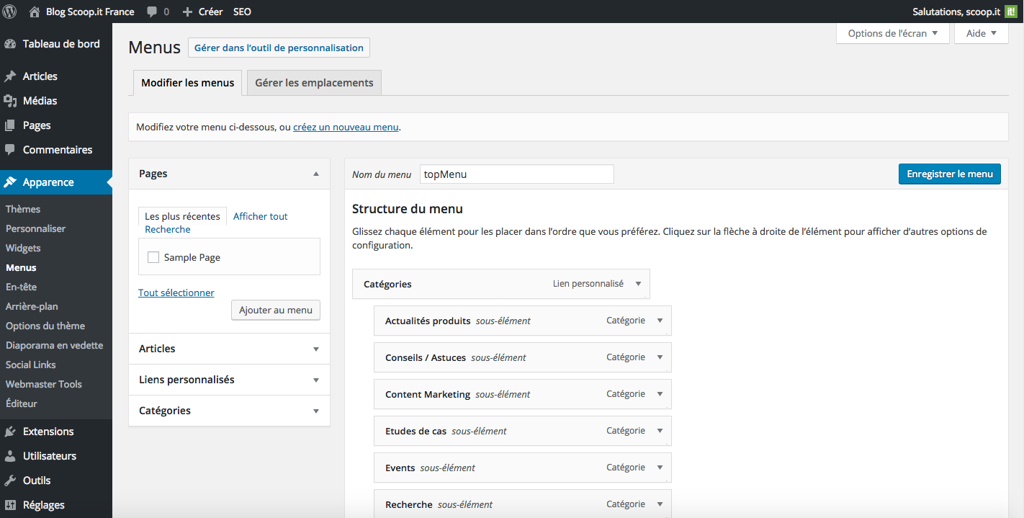Expand the Content Marketing item options
Screen dimensions: 1024x518
[x=660, y=394]
